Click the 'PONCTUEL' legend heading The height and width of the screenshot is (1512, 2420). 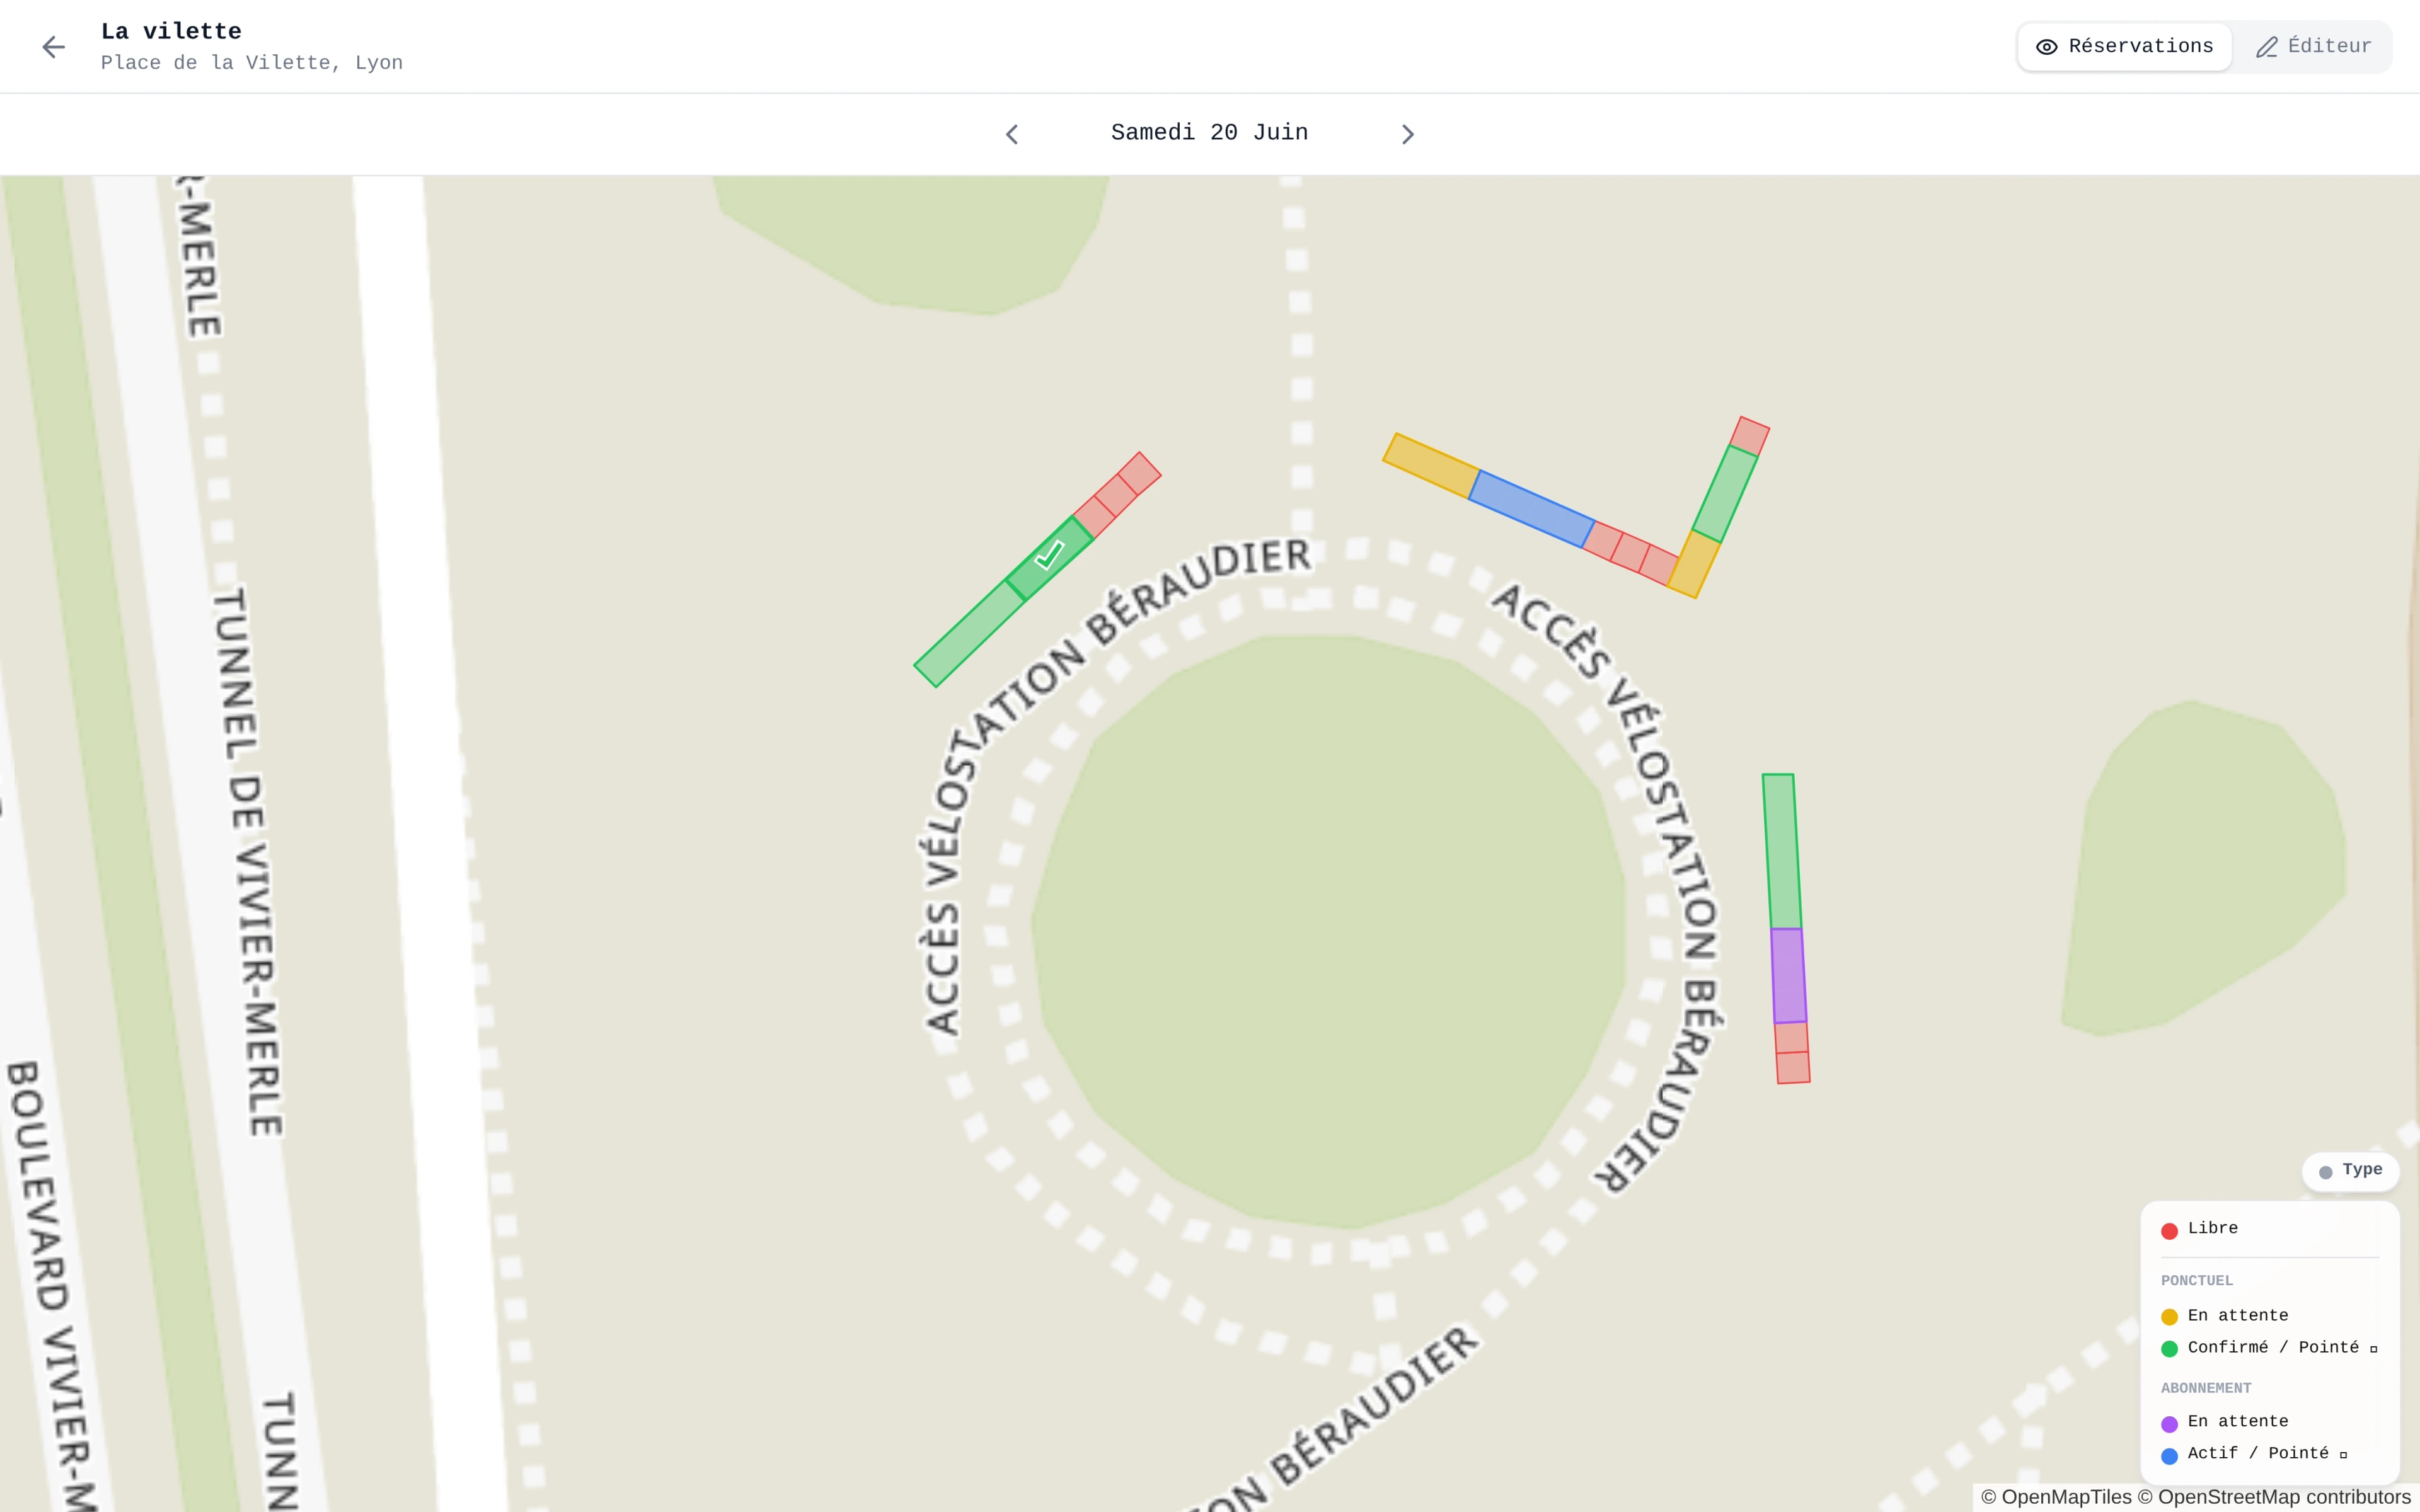coord(2196,1281)
